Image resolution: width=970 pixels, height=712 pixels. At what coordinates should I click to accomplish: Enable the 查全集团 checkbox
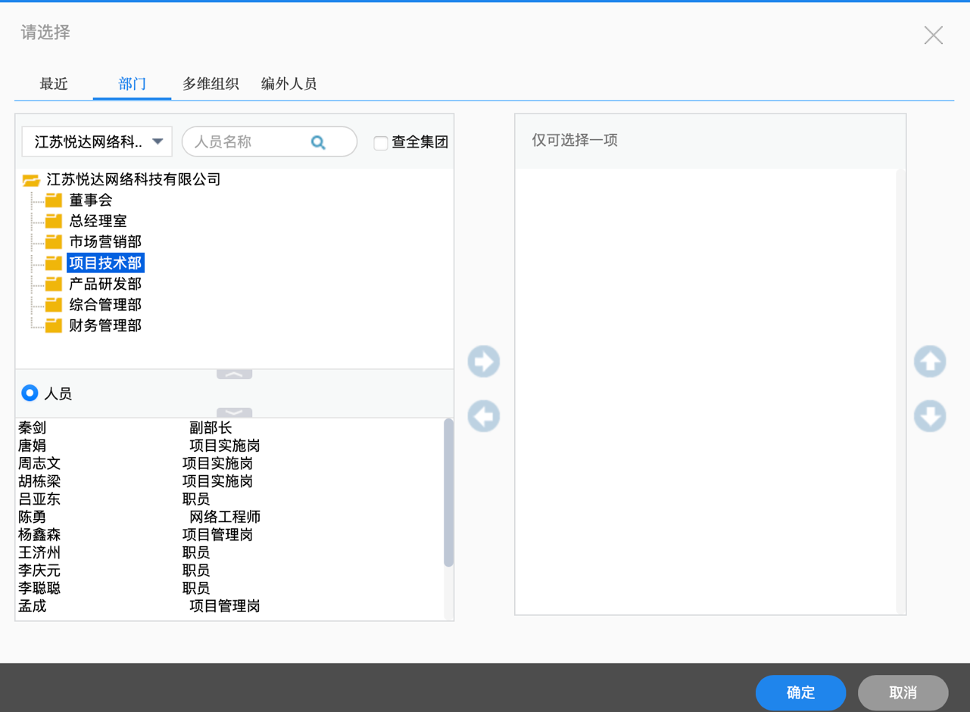381,142
